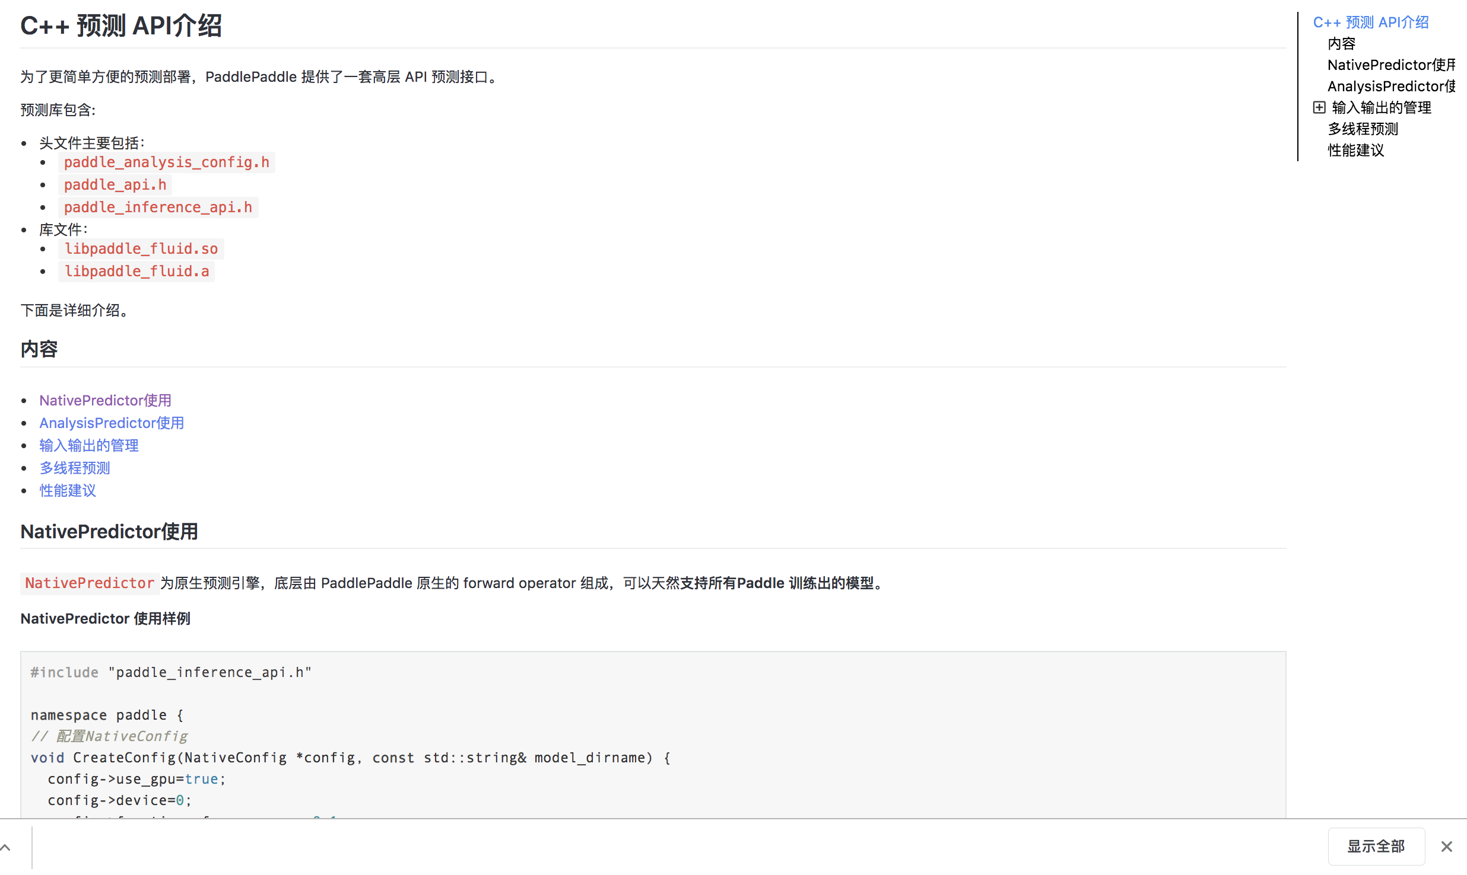Navigate to NativePredictor使用 in sidebar outline
Screen dimensions: 1467x875
coord(1390,65)
